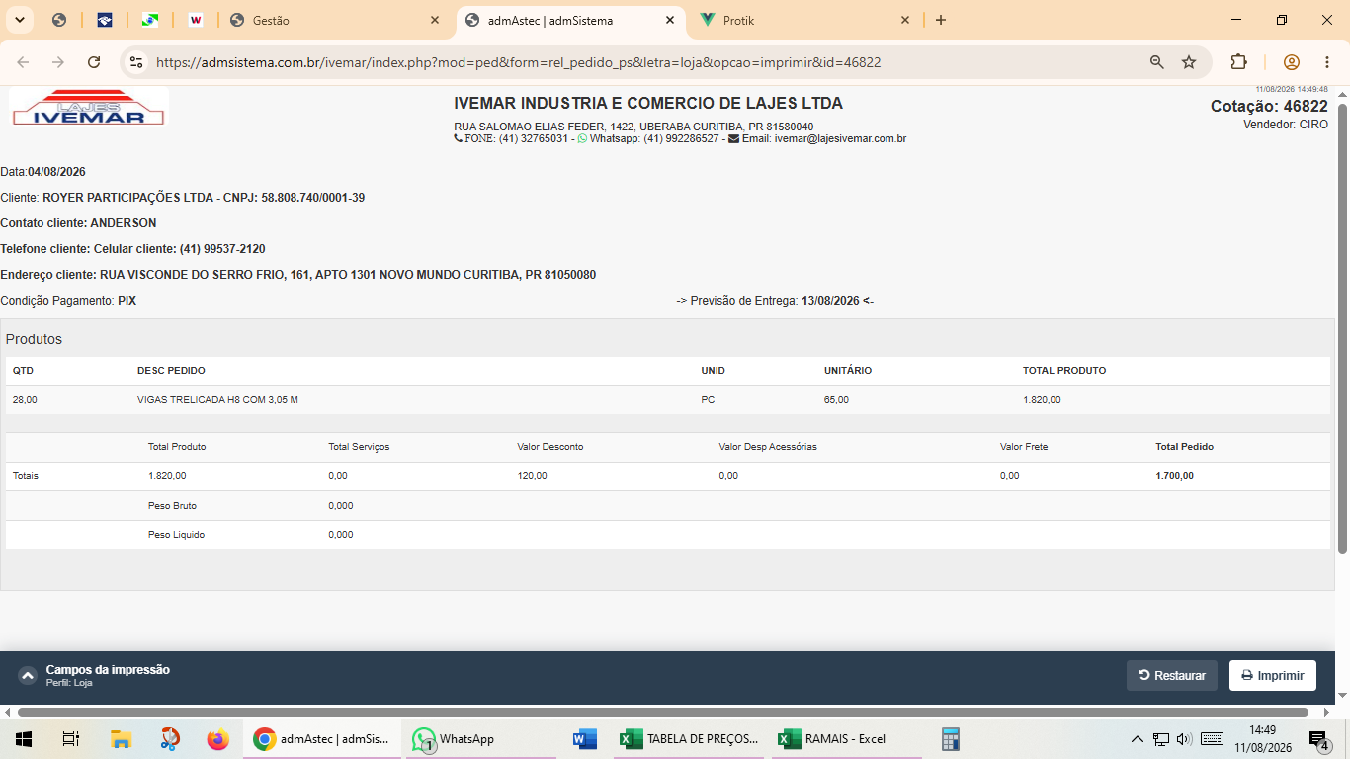The width and height of the screenshot is (1350, 759).
Task: Go forward to next page
Action: [58, 62]
